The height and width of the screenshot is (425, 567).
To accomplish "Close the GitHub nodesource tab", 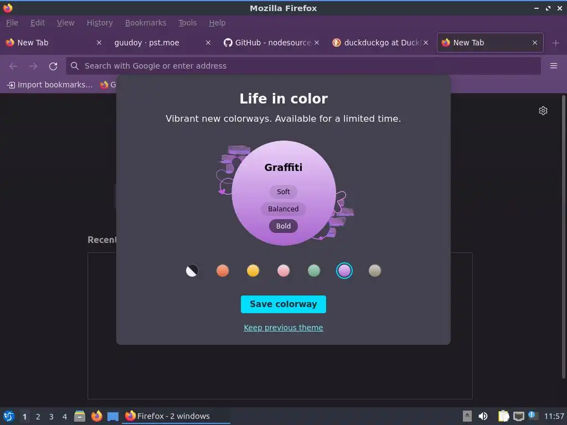I will [316, 43].
